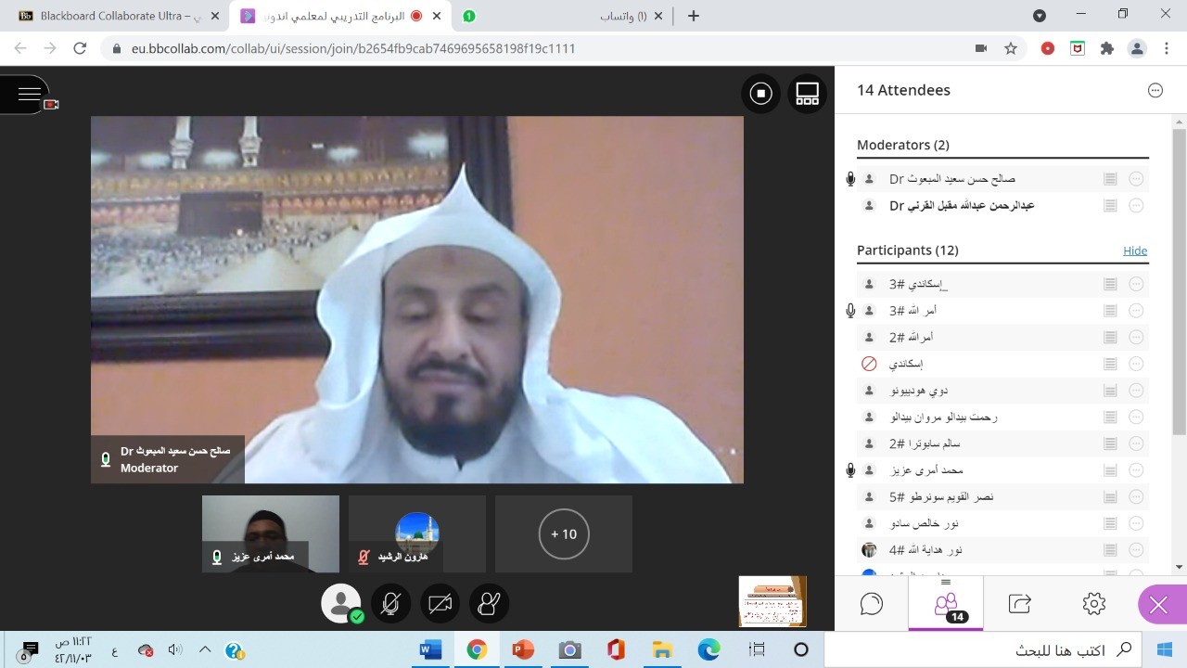Open My Status and Settings avatar
The width and height of the screenshot is (1187, 668).
coord(340,604)
